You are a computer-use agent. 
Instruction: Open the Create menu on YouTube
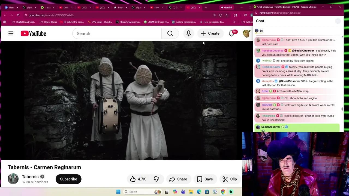tap(210, 33)
